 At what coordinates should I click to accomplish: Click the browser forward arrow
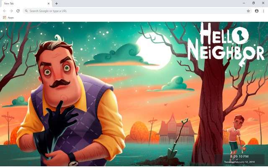[x=11, y=11]
